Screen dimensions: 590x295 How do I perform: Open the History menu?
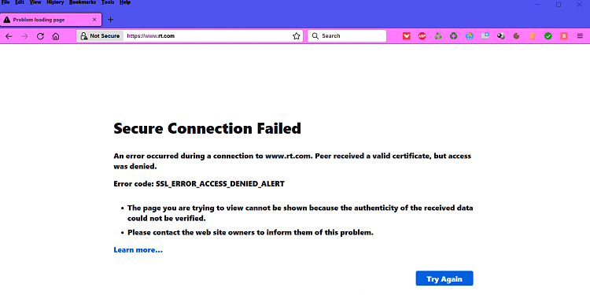55,2
